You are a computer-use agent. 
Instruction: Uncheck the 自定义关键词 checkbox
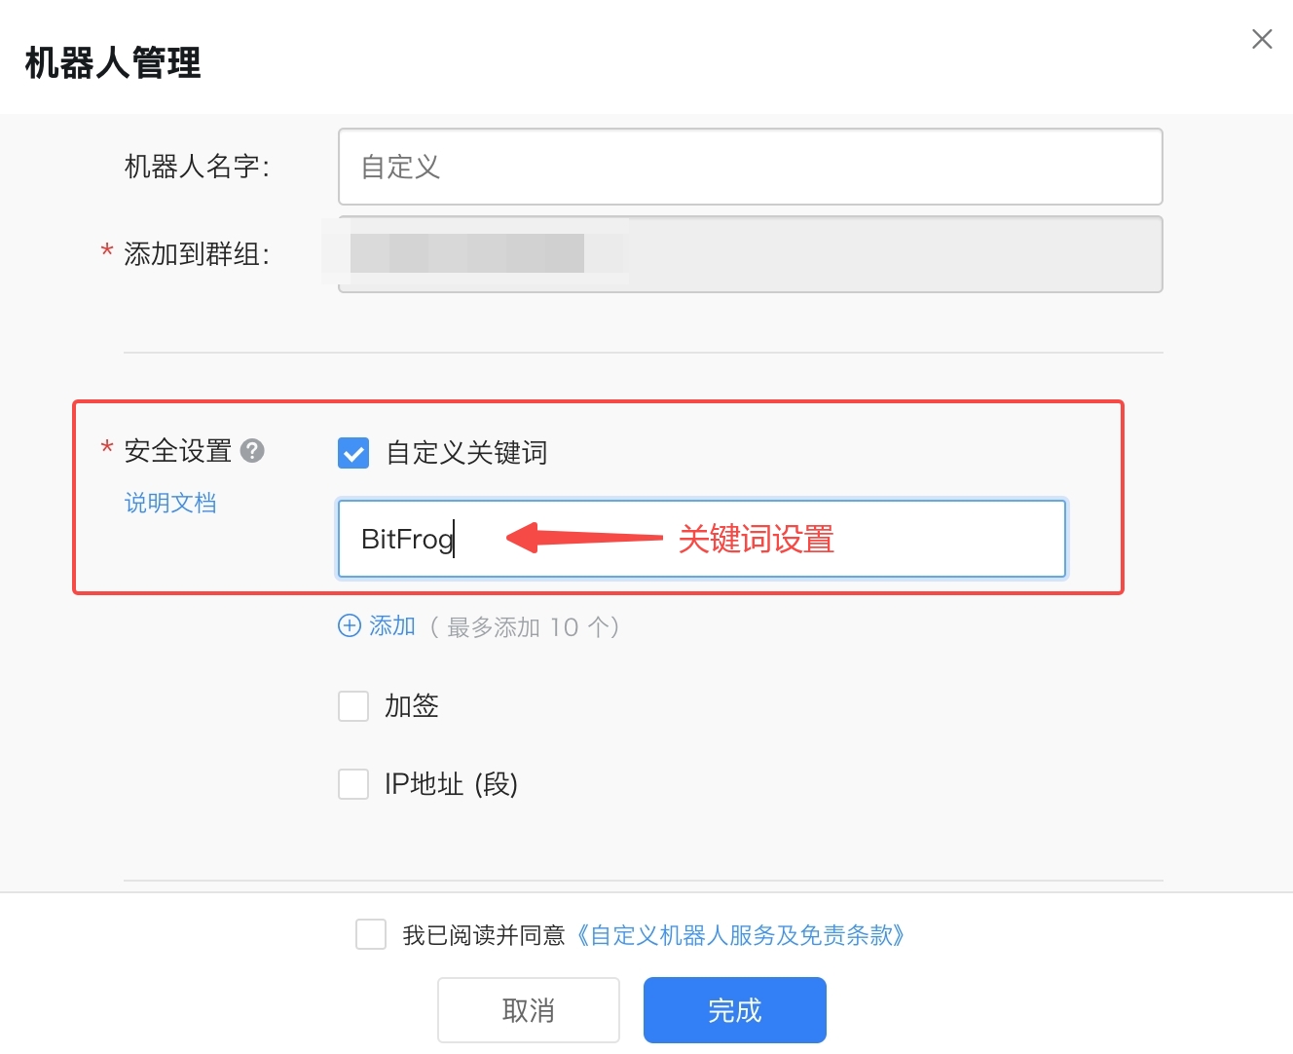coord(353,453)
